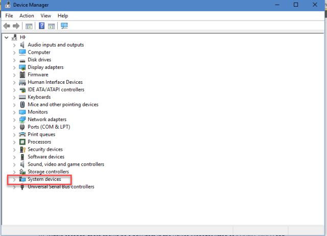
Task: Expand the System devices node
Action: (x=14, y=179)
